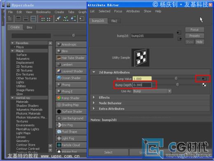This screenshot has height=161, width=214.
Task: Click the Hypershade toolbar's first list icon
Action: [x=10, y=19]
